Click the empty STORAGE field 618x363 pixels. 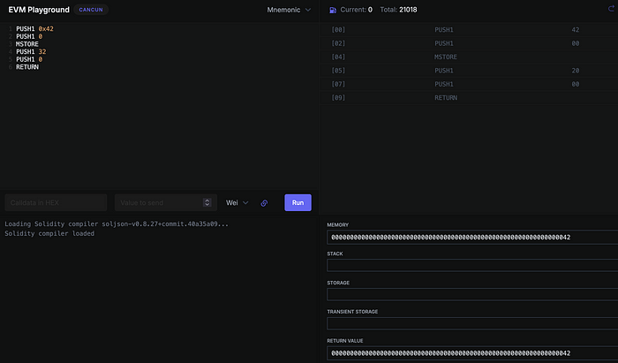tap(472, 294)
